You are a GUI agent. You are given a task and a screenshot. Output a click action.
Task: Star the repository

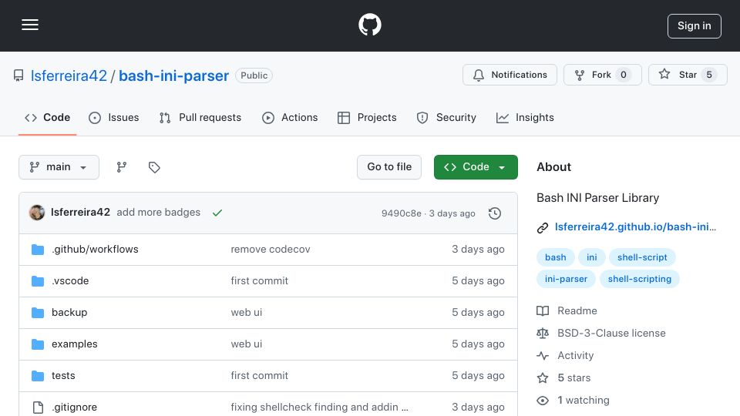coord(688,75)
